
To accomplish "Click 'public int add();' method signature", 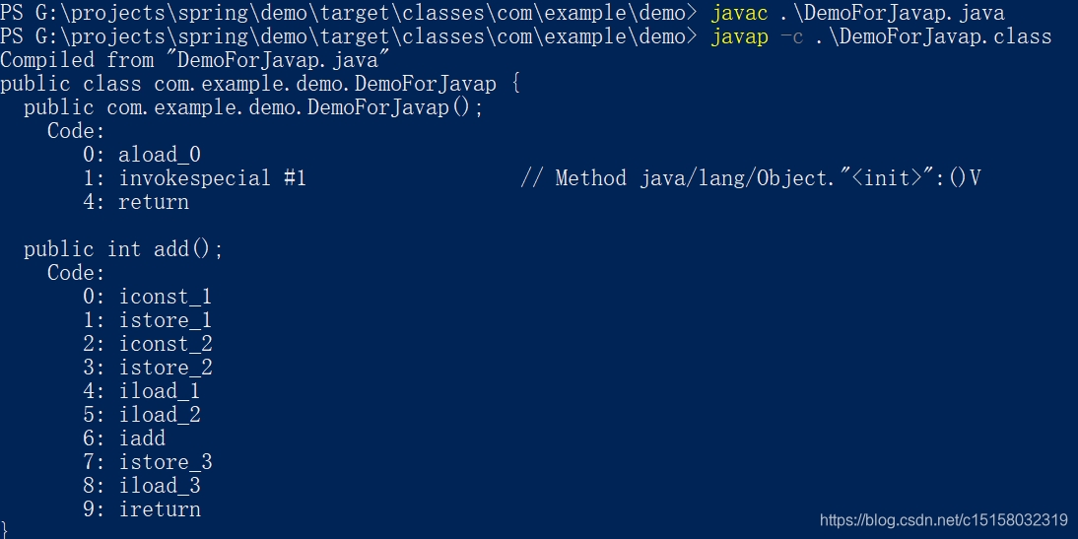I will point(124,249).
